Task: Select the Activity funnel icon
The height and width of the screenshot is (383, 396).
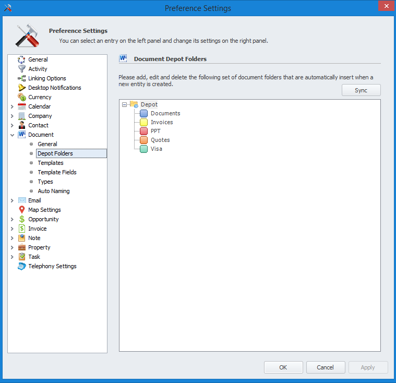Action: click(21, 69)
